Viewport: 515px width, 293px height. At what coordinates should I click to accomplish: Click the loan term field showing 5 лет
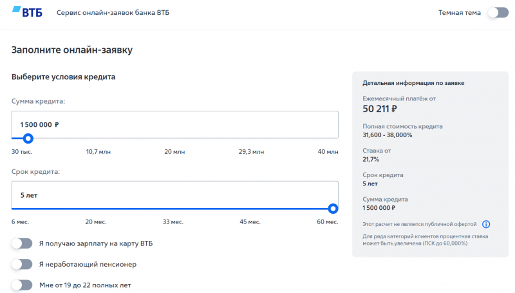pos(174,194)
